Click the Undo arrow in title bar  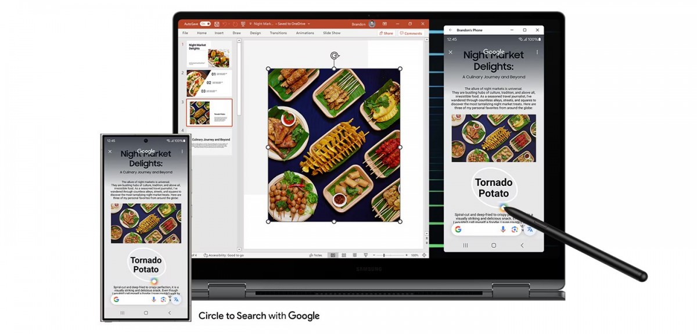coord(226,24)
